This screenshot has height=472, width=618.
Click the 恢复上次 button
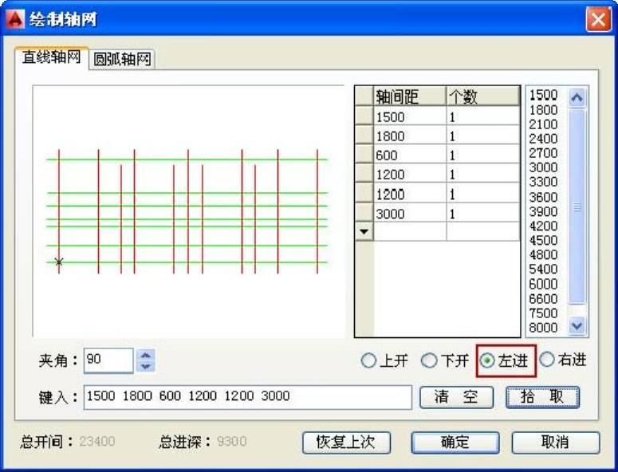(346, 442)
